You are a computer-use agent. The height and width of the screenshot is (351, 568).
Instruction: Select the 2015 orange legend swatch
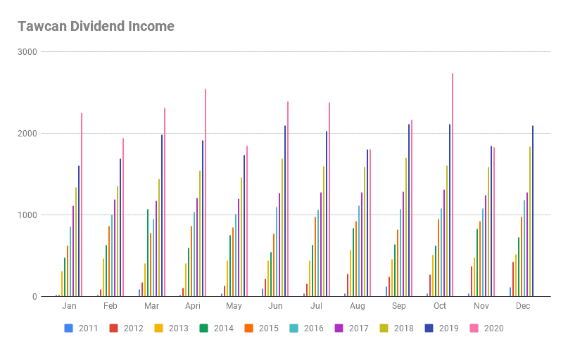[249, 328]
